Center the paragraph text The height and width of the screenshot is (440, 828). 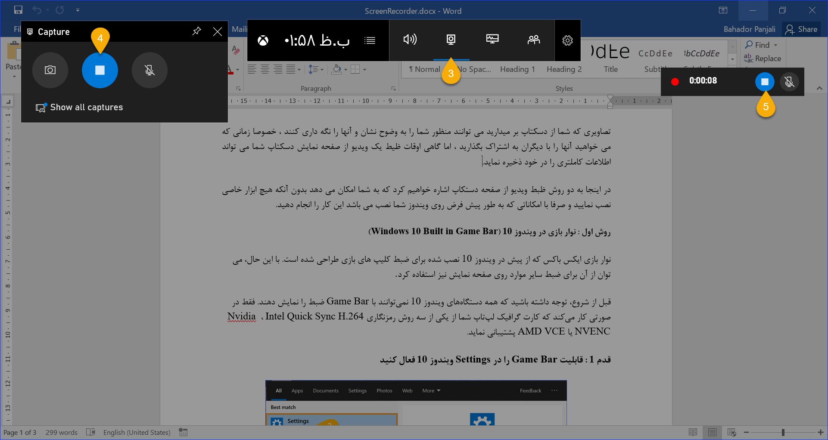coord(265,69)
